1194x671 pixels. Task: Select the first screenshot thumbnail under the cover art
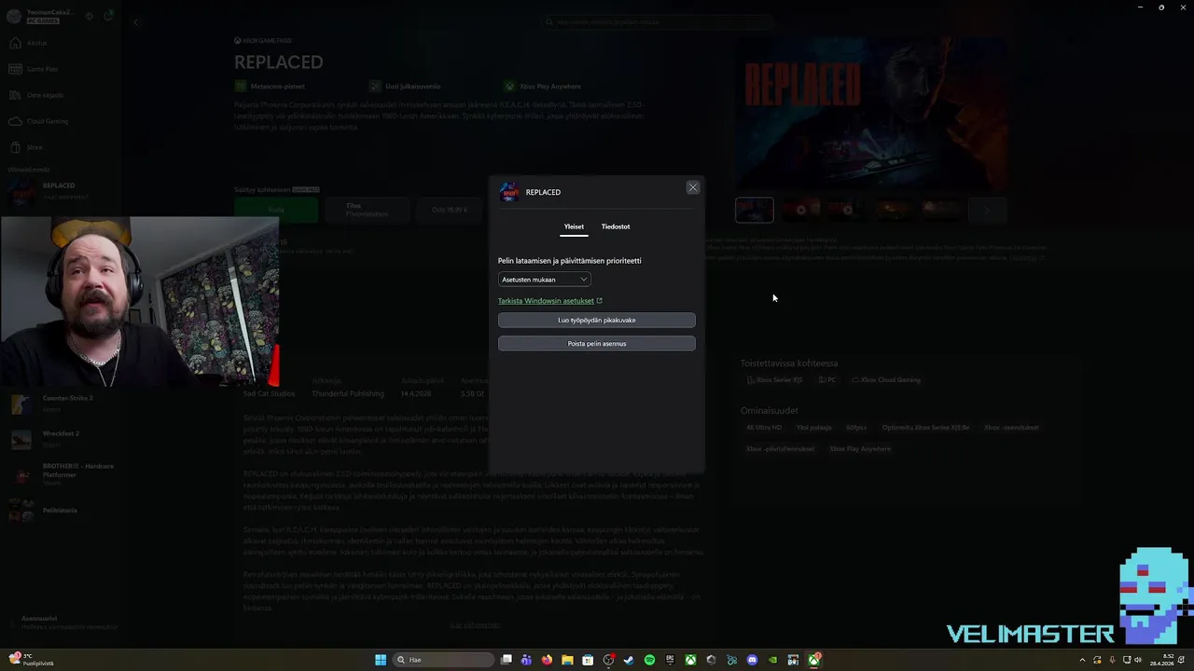[x=754, y=210]
